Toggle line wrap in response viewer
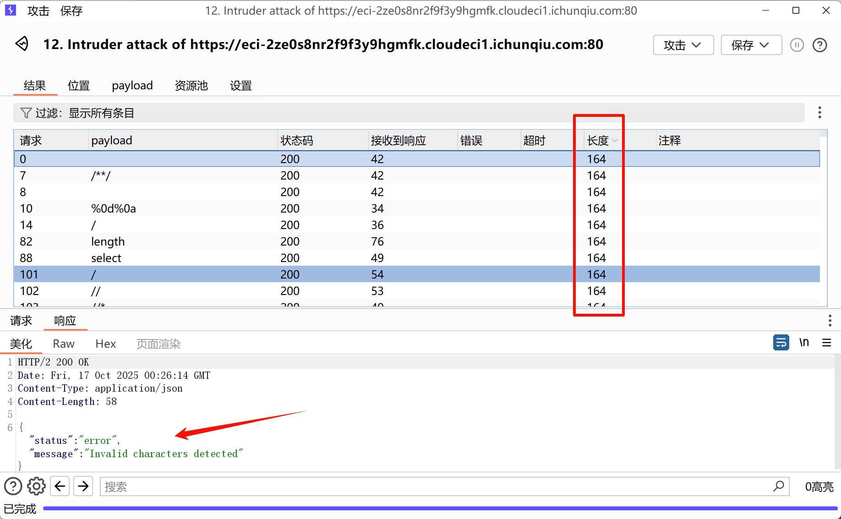This screenshot has width=841, height=519. [x=781, y=343]
